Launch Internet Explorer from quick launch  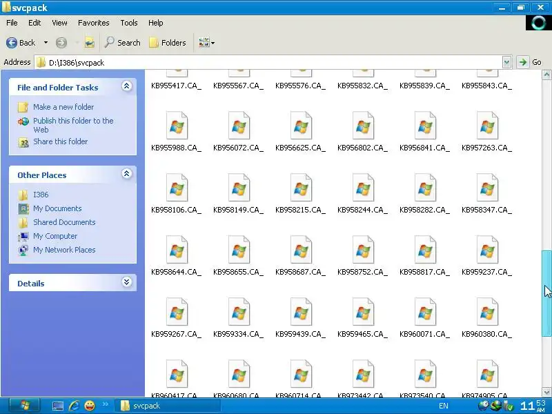click(x=74, y=406)
